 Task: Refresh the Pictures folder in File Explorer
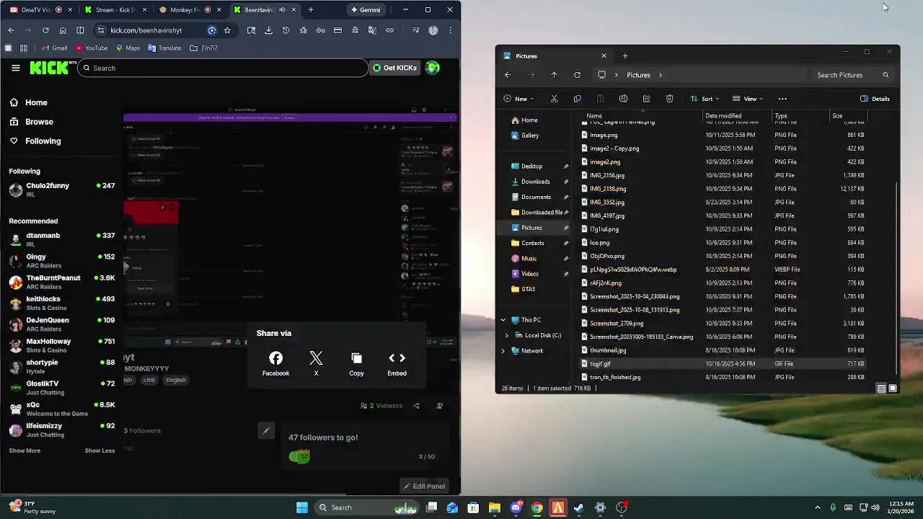577,75
